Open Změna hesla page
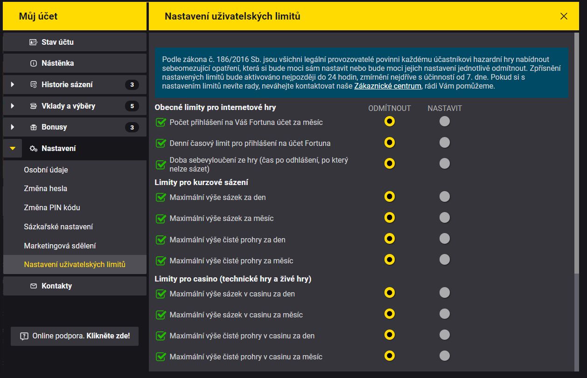Screen dimensions: 587x378 pos(75,189)
